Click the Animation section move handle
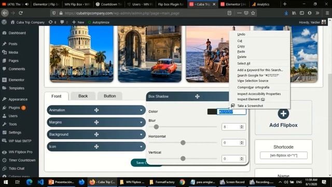Viewport: 332px width, 187px height. pos(96,110)
